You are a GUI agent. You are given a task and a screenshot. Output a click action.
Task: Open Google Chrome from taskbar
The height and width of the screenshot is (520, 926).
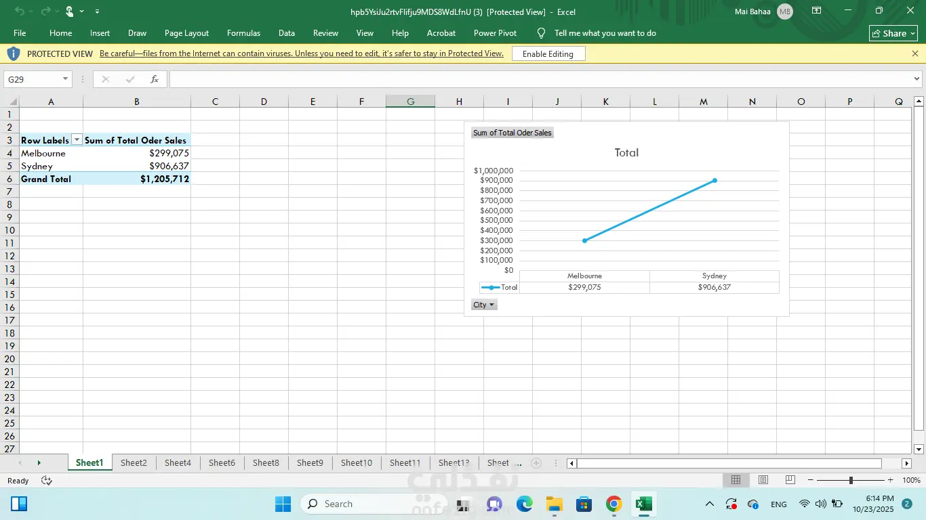pos(613,504)
